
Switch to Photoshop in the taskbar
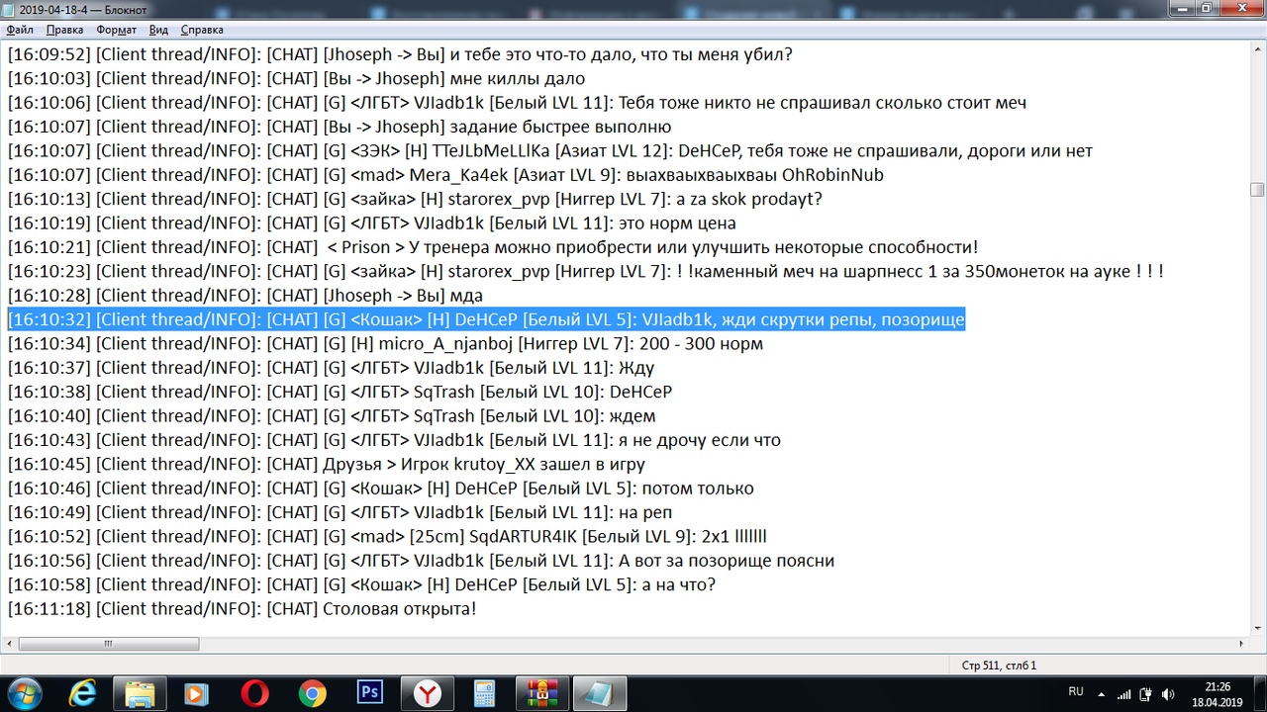point(369,693)
